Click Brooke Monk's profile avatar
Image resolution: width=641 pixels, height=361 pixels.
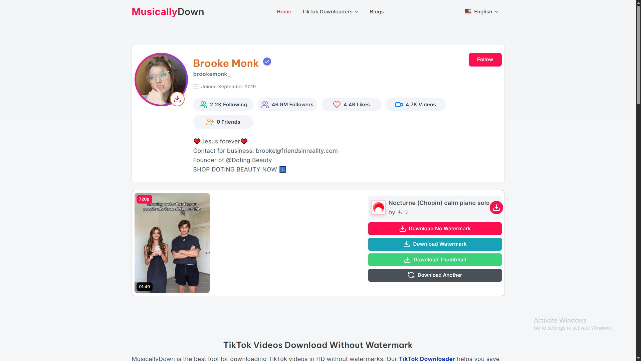161,80
